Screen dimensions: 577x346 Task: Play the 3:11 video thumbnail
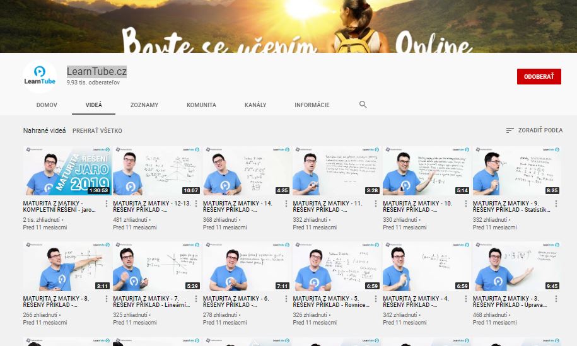67,266
